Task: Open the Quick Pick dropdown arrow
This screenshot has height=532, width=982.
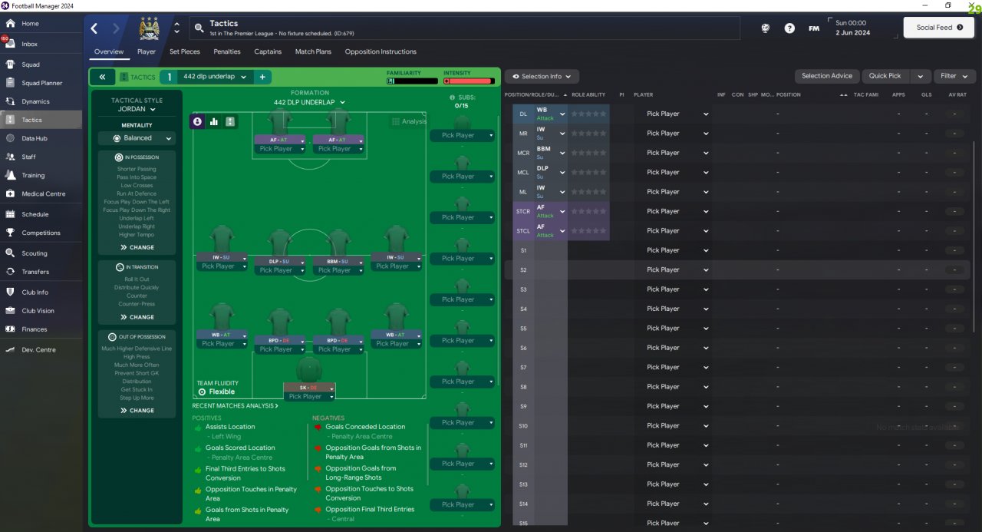Action: pyautogui.click(x=921, y=76)
